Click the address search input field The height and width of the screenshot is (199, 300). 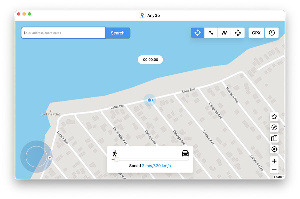coord(63,33)
